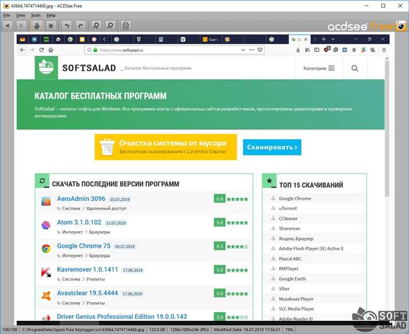Click the Удаленный доступ category link
409x334 pixels.
pos(106,208)
